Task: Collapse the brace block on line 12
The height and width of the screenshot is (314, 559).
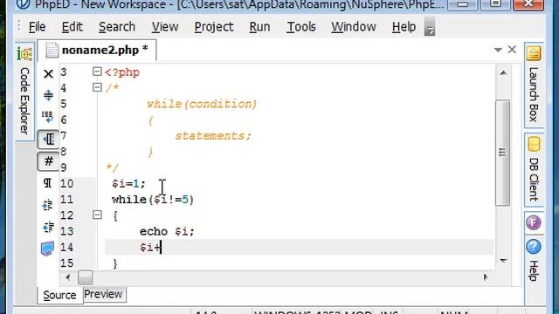Action: pos(97,215)
